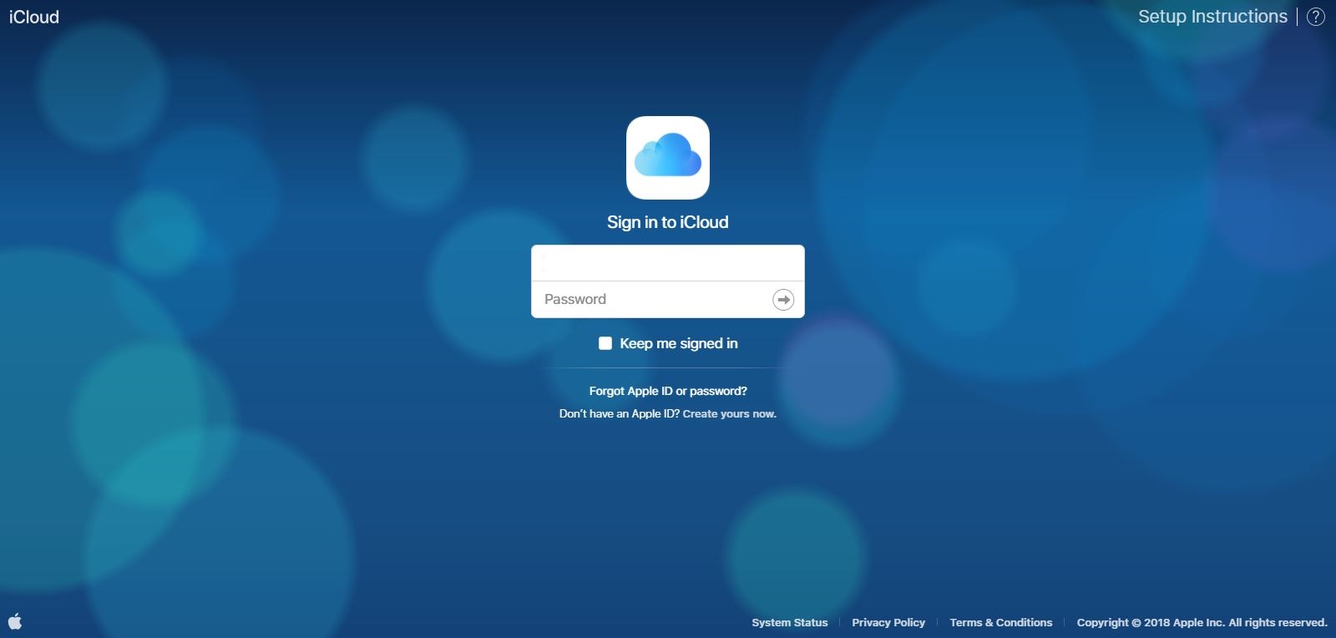Image resolution: width=1336 pixels, height=638 pixels.
Task: Click the Copyright 2018 Apple Inc. text
Action: tap(1202, 622)
